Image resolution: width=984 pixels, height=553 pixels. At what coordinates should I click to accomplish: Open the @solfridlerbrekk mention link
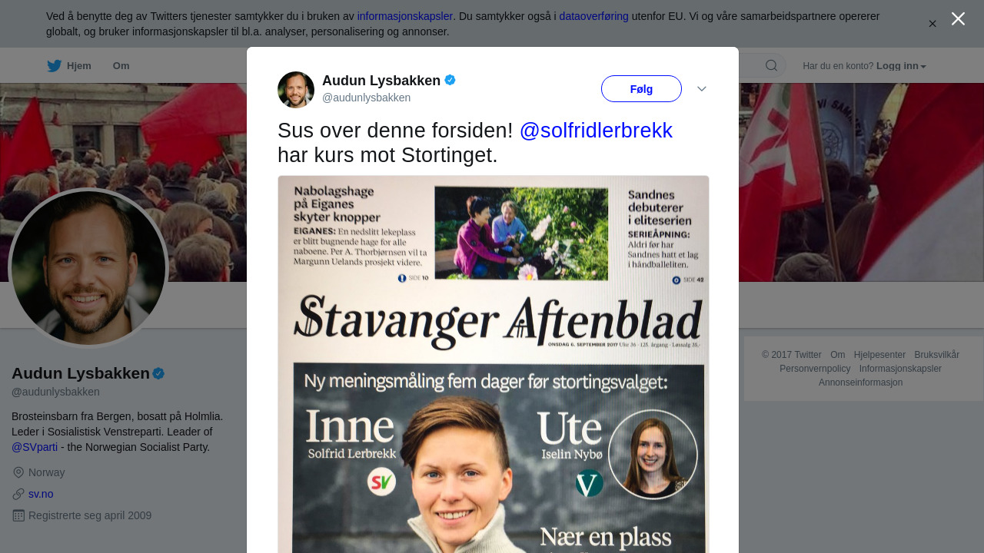596,131
